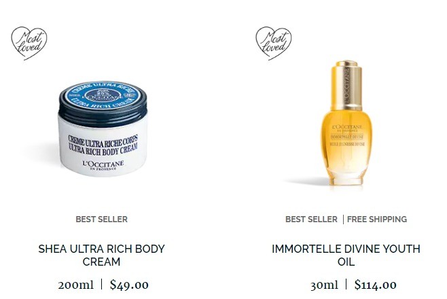Open the Immortelle oil bottle image

(346, 122)
